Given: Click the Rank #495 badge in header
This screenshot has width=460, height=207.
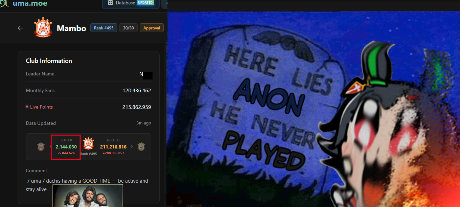Looking at the screenshot, I should (x=103, y=28).
